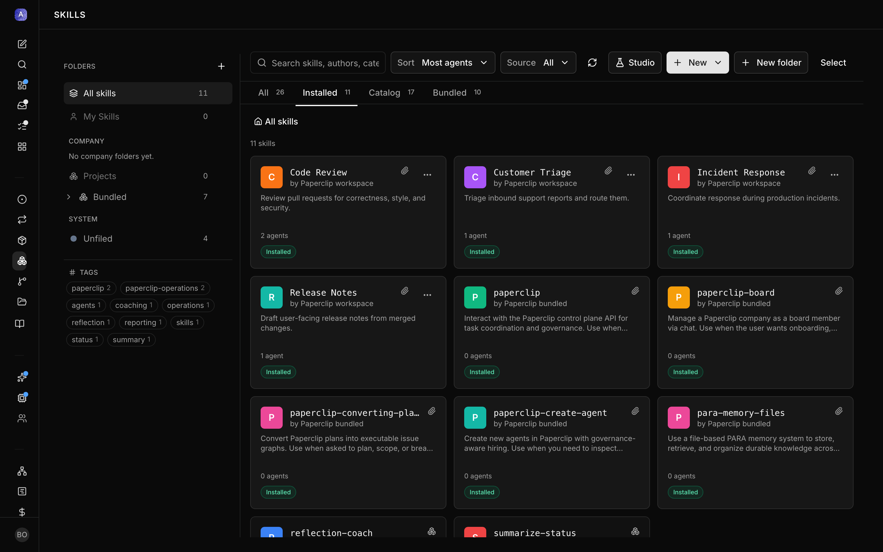The height and width of the screenshot is (552, 883).
Task: Open the more options menu on Incident Response
Action: (835, 175)
